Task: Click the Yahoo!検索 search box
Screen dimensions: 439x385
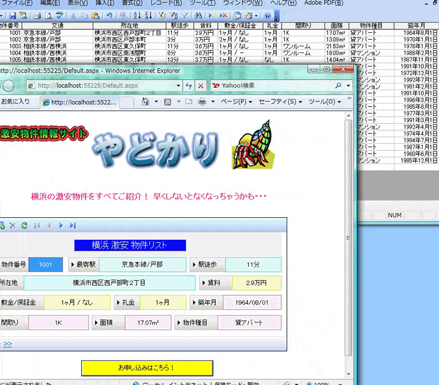Action: point(277,85)
